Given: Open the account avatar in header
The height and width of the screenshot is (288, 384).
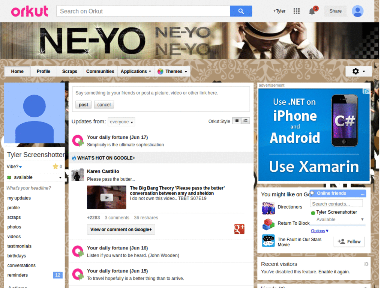Looking at the screenshot, I should coord(357,11).
